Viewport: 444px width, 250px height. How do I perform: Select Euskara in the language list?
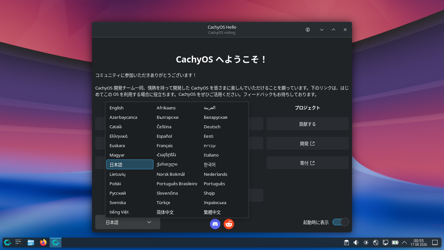click(x=130, y=146)
